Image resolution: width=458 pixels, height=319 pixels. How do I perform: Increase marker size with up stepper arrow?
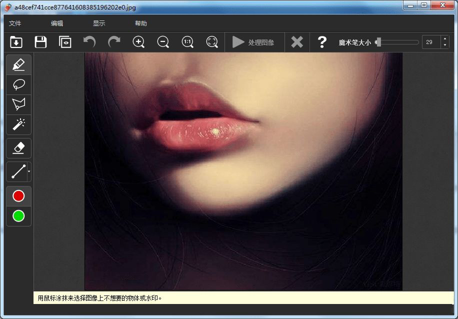click(445, 39)
